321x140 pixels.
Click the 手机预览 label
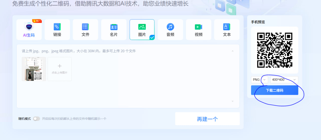(x=258, y=22)
